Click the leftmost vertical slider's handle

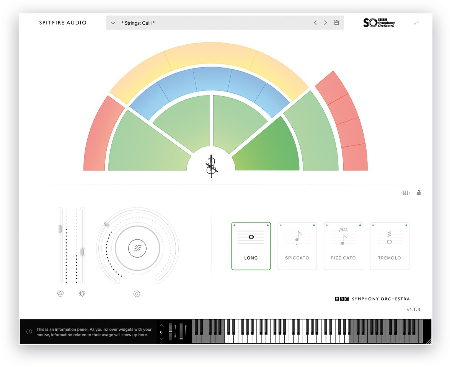coord(60,229)
